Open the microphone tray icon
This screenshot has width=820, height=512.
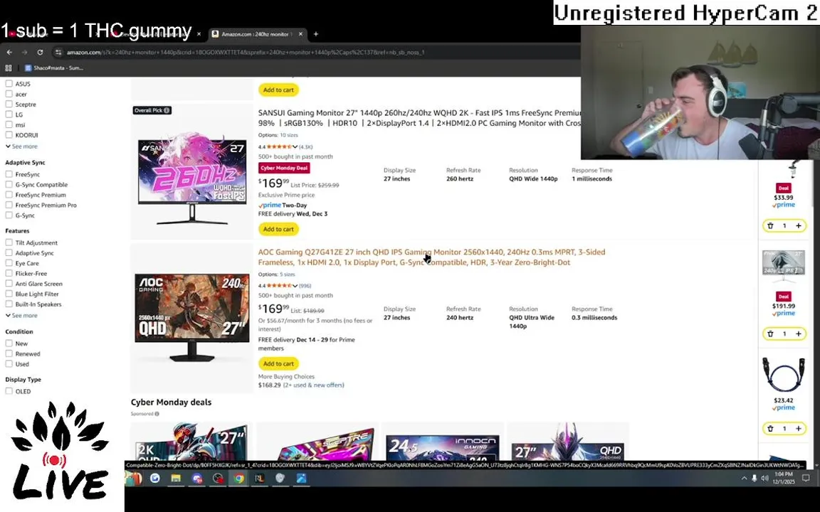click(x=754, y=478)
